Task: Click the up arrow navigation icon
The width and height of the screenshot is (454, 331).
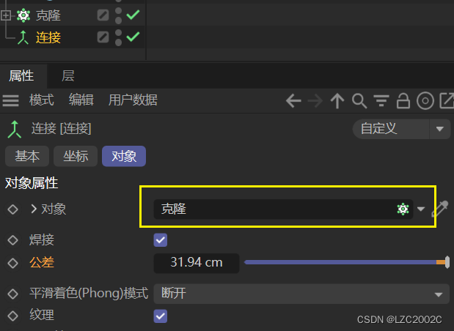Action: pos(337,101)
